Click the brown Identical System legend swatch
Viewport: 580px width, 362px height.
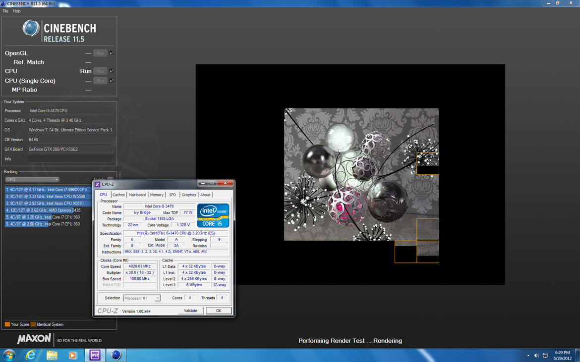[x=33, y=324]
